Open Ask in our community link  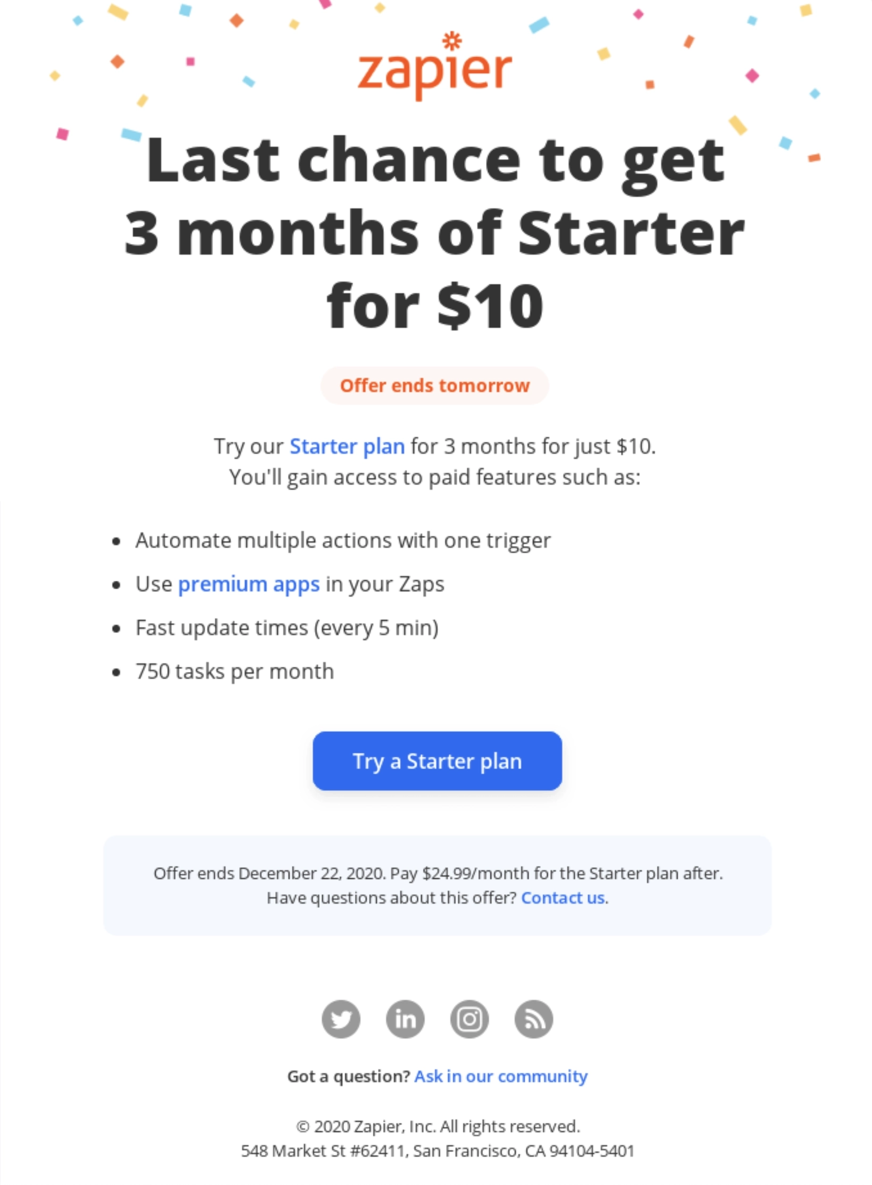(x=500, y=1076)
